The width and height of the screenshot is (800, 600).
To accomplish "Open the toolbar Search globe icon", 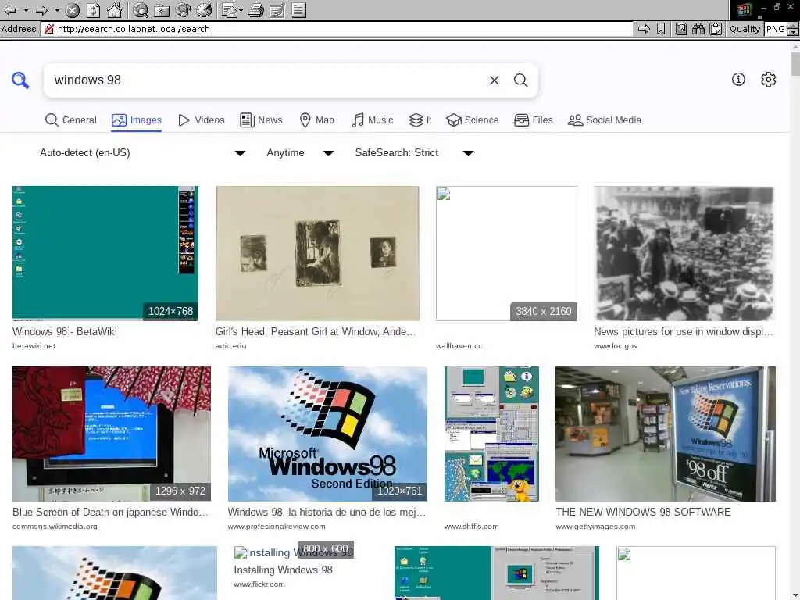I will 141,9.
